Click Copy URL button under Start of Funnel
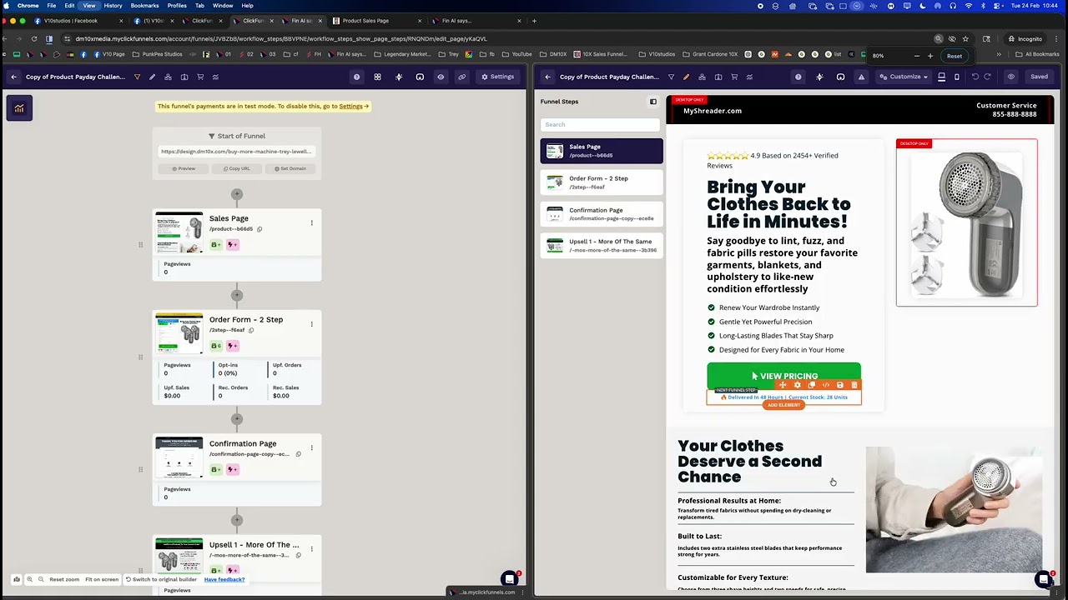This screenshot has height=600, width=1068. pyautogui.click(x=237, y=168)
